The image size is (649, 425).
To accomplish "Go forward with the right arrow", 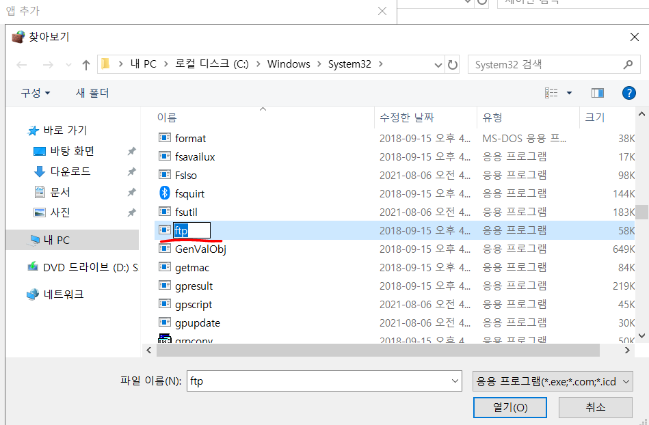I will [48, 65].
